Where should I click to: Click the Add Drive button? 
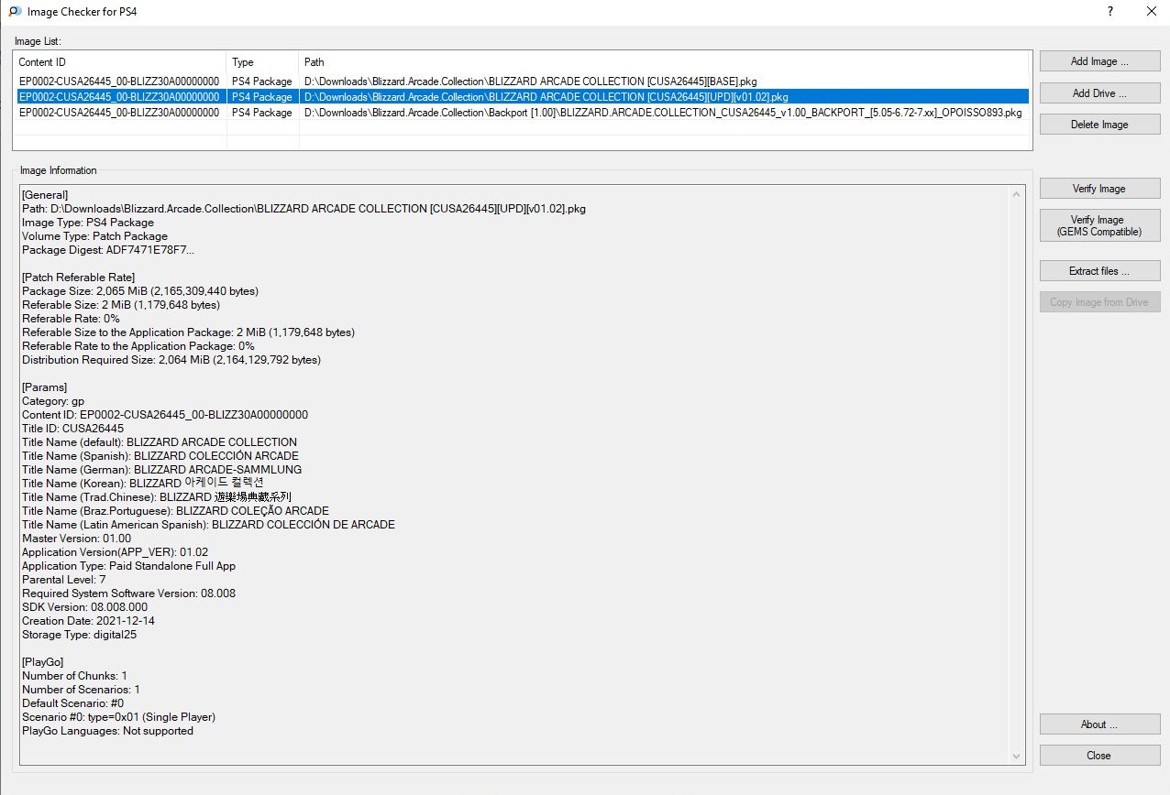click(1099, 93)
